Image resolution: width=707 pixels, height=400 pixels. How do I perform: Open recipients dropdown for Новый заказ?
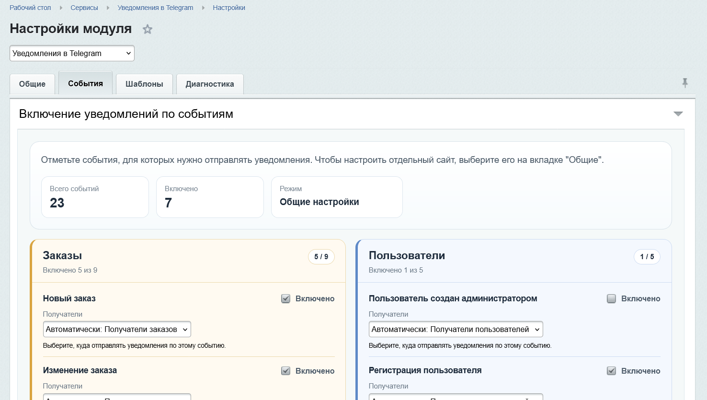[117, 329]
